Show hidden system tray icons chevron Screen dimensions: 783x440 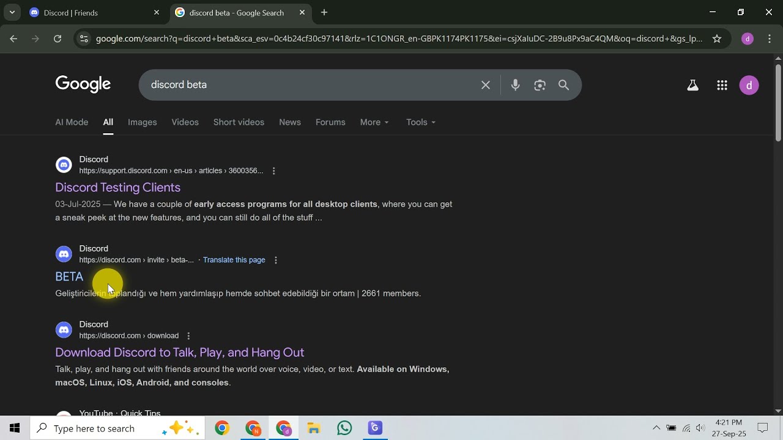[x=656, y=428]
